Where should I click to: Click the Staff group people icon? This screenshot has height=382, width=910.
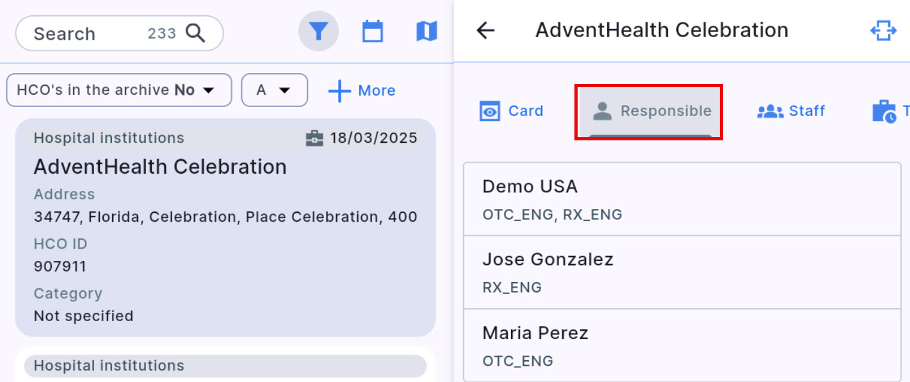[x=770, y=112]
